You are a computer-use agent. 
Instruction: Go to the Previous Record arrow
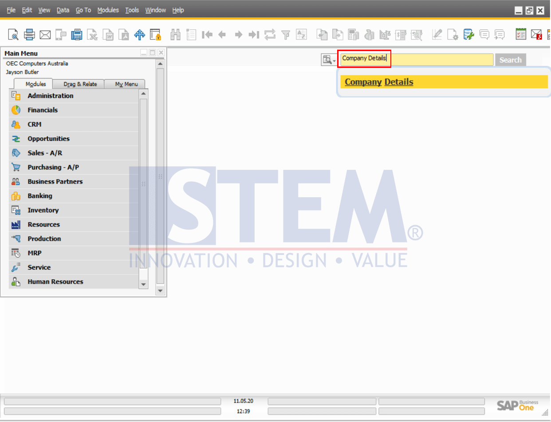tap(222, 35)
